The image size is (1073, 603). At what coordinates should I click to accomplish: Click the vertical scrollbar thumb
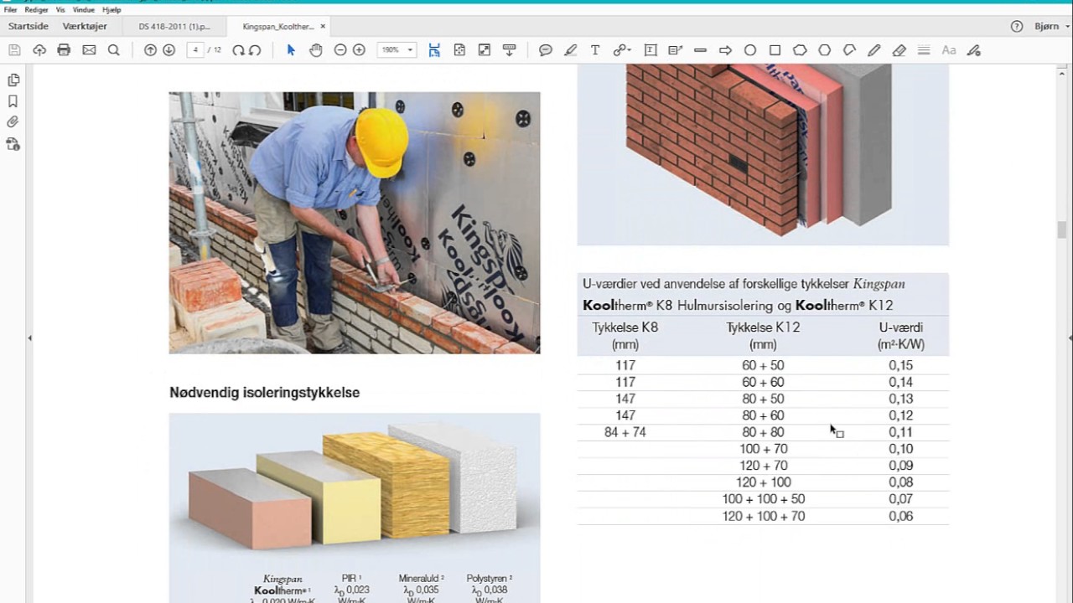click(x=1061, y=229)
